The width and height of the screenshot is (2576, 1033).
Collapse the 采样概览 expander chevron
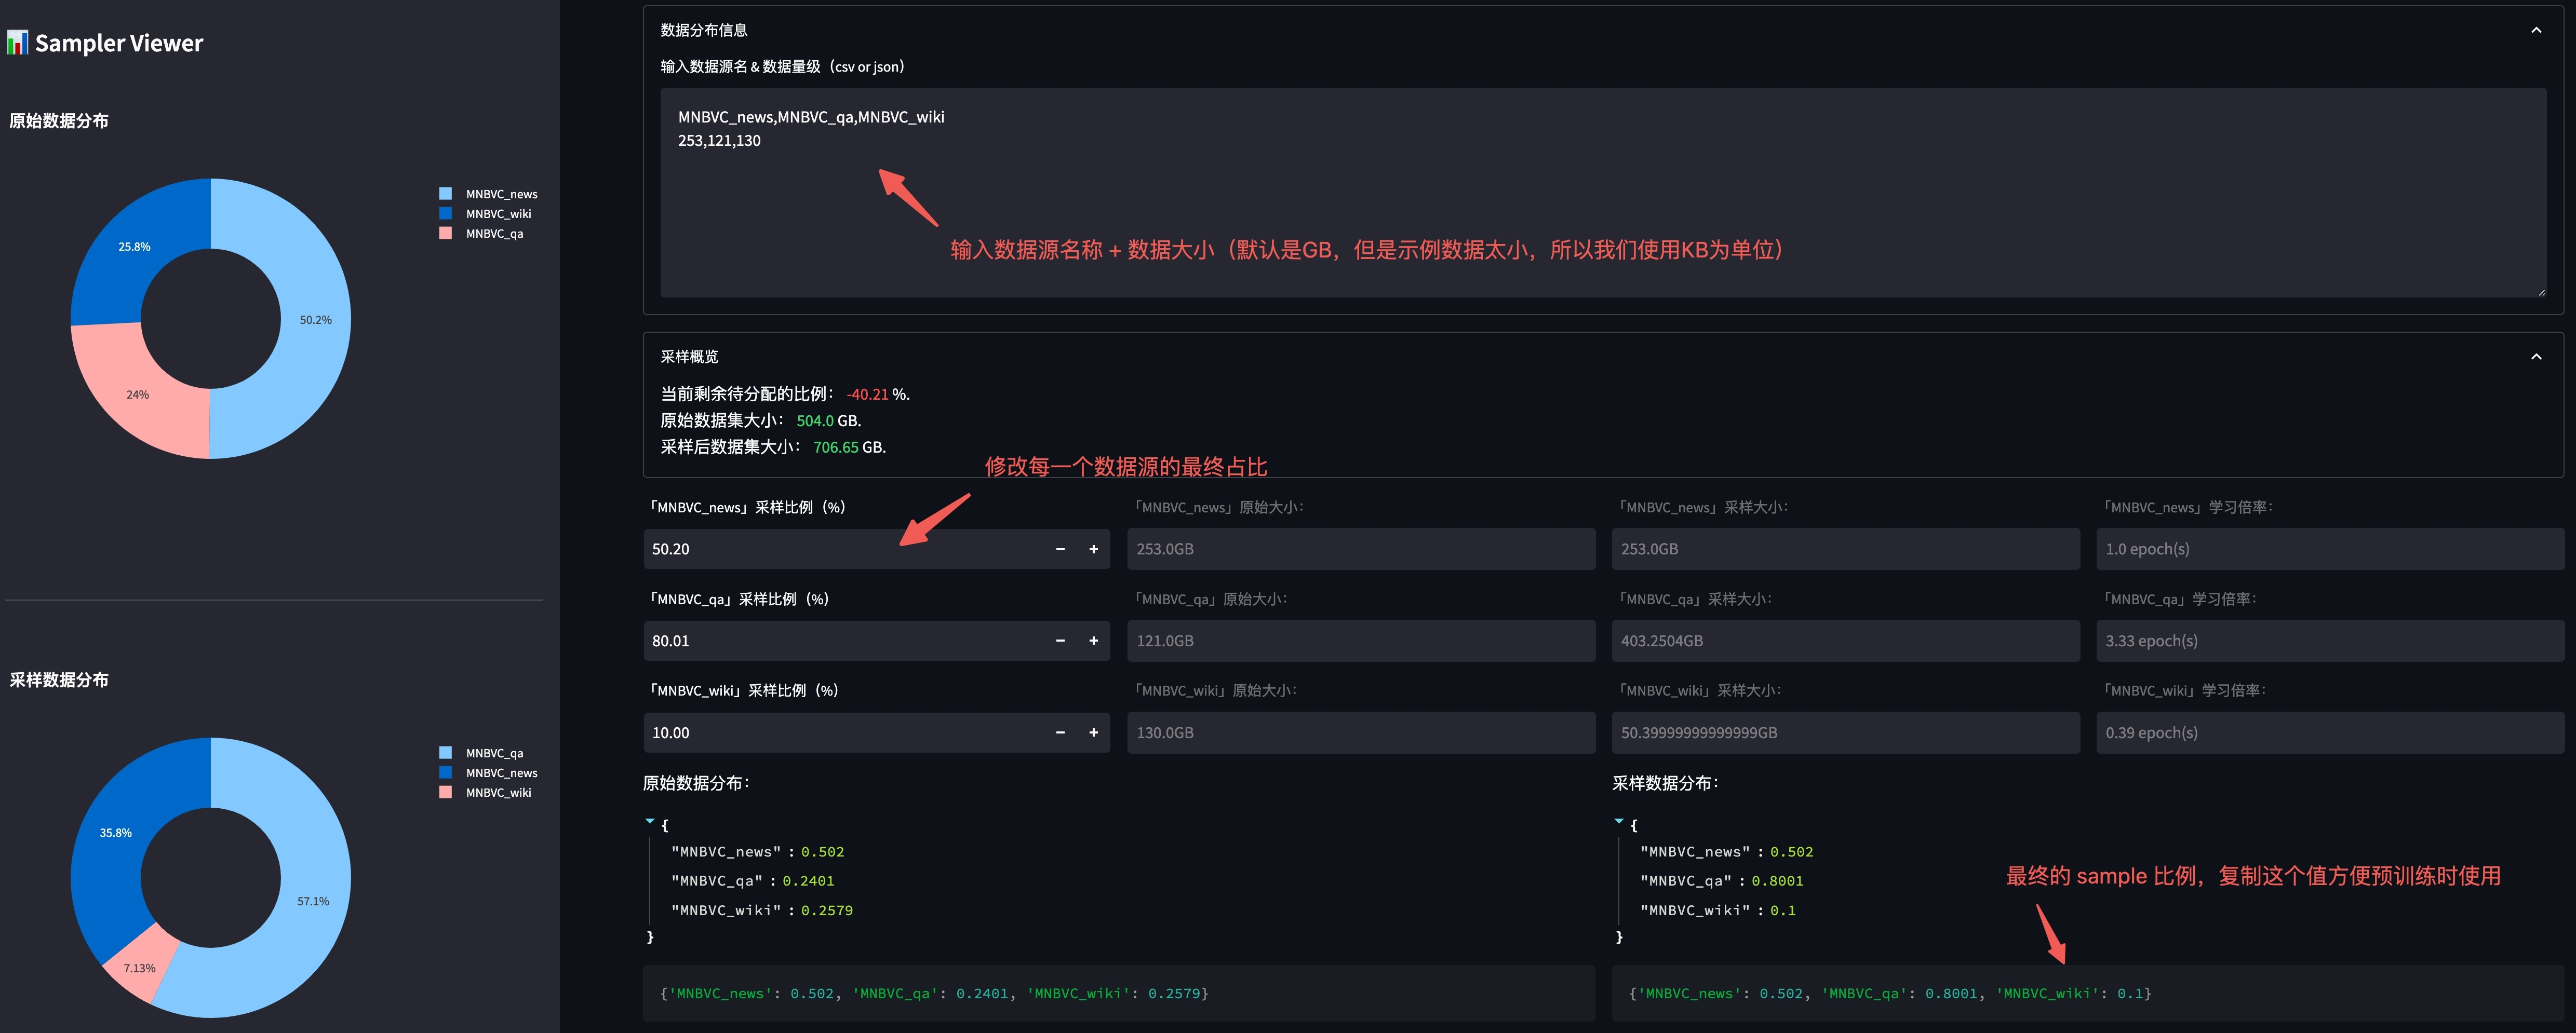point(2536,357)
